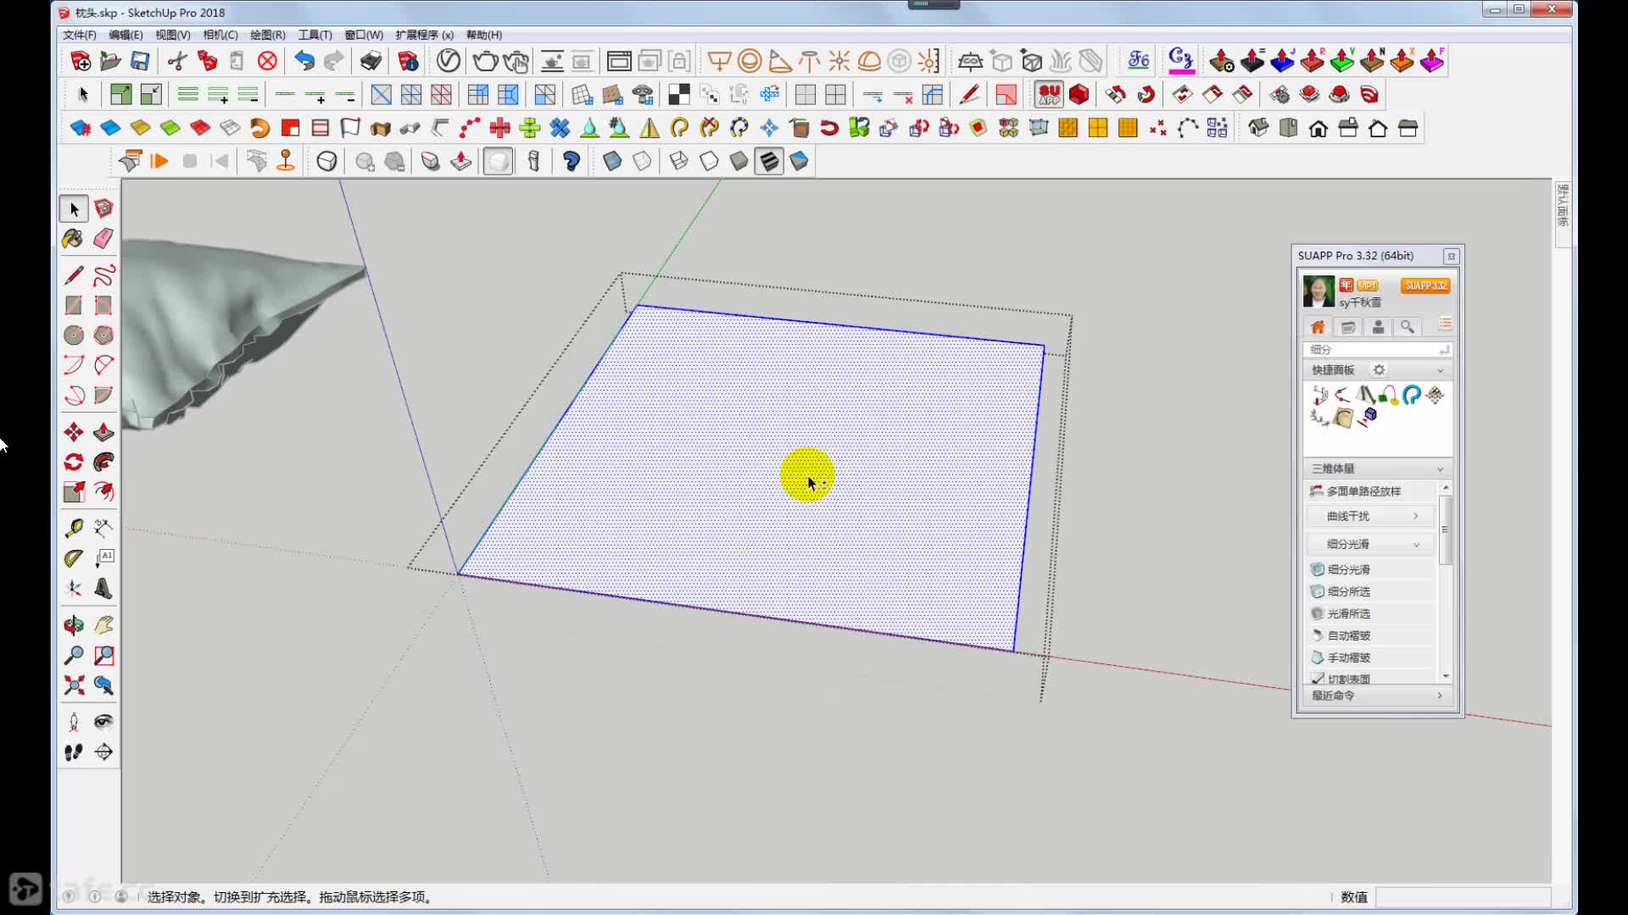Collapse the 三维体量 section chevron
The image size is (1628, 915).
click(x=1440, y=469)
